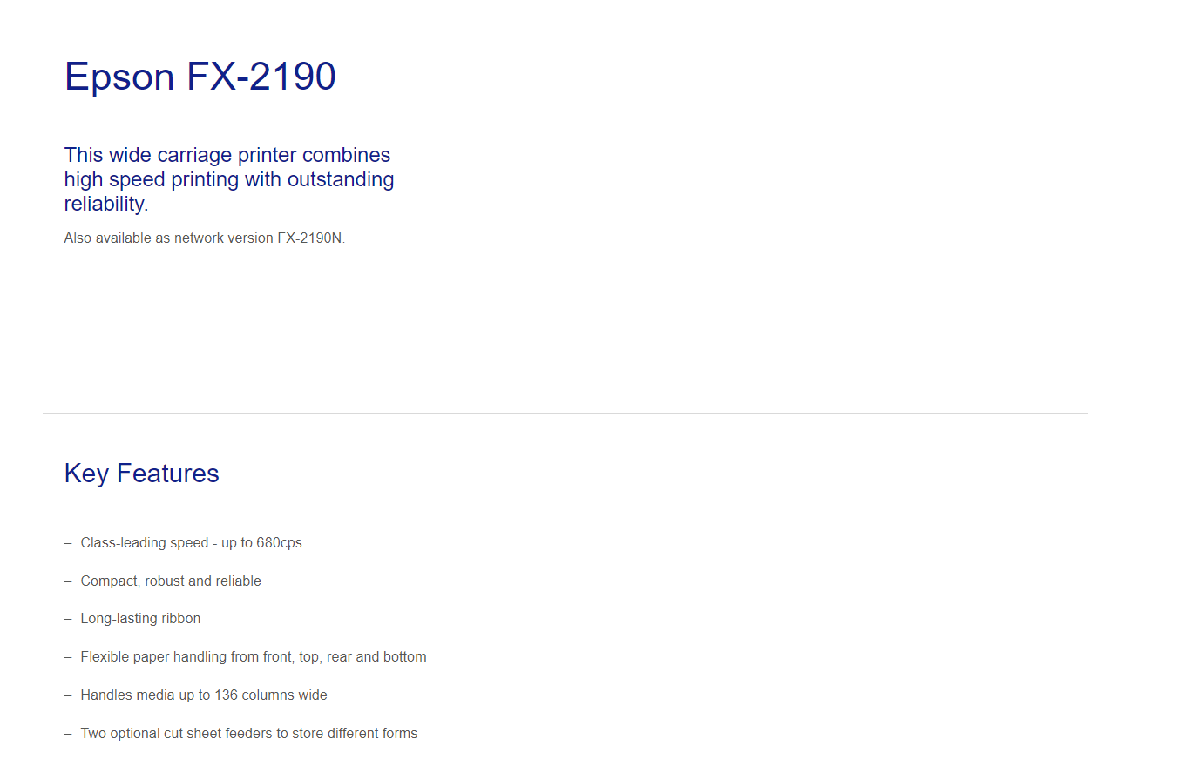Click the word 'reliability.' in the tagline
1192x759 pixels.
(x=106, y=205)
